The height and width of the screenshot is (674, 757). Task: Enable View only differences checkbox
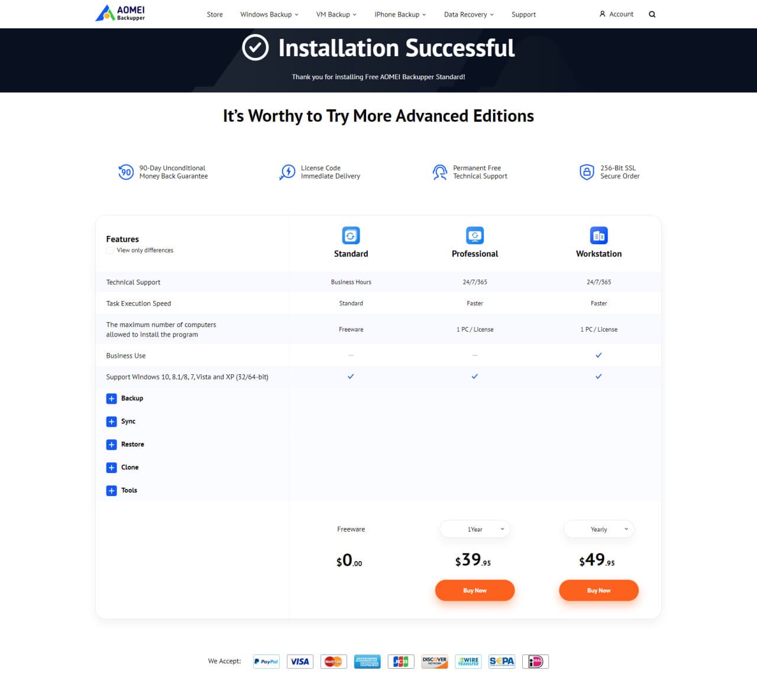pos(110,251)
